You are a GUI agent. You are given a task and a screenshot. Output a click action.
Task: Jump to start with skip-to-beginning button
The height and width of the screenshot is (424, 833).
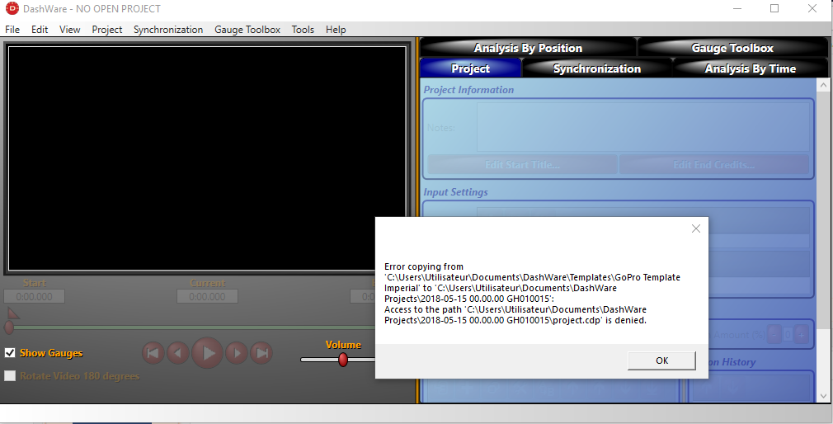[153, 353]
